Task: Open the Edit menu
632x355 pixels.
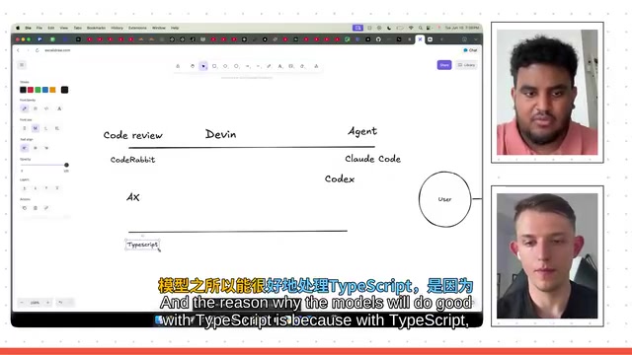Action: point(50,28)
